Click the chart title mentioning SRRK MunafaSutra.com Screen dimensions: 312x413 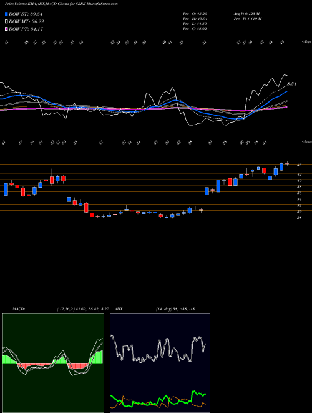(x=61, y=4)
